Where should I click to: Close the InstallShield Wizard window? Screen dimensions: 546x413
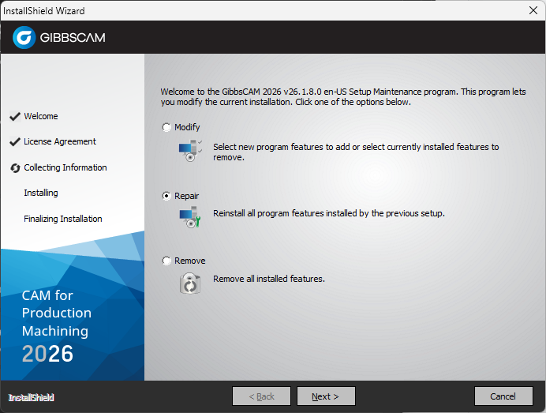coord(533,10)
